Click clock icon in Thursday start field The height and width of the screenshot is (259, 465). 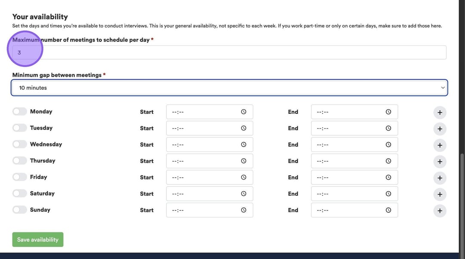pyautogui.click(x=244, y=161)
